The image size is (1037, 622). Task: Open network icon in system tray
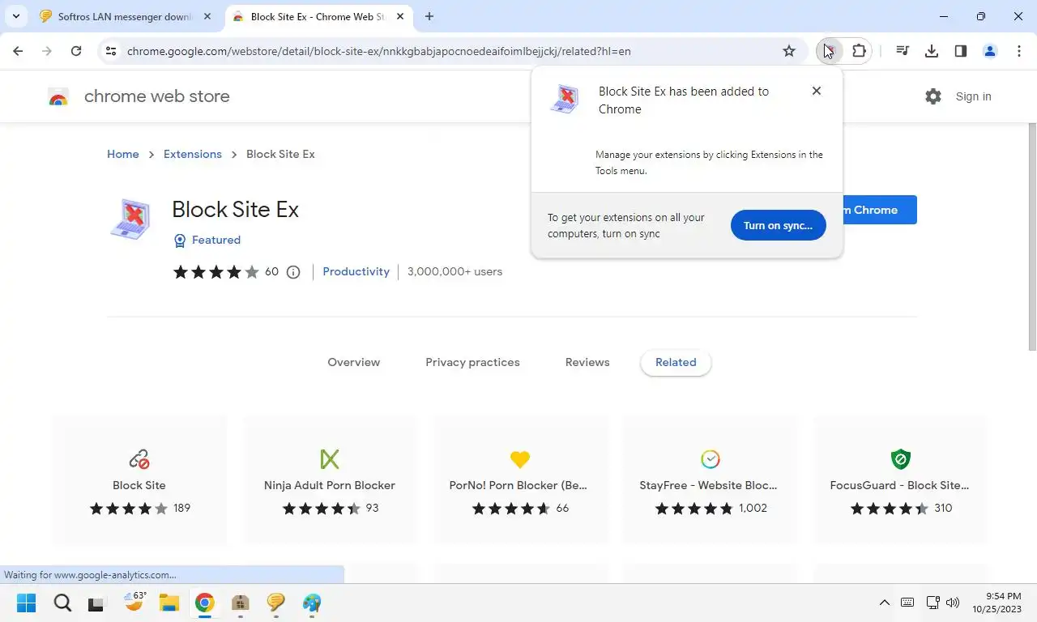pyautogui.click(x=932, y=603)
